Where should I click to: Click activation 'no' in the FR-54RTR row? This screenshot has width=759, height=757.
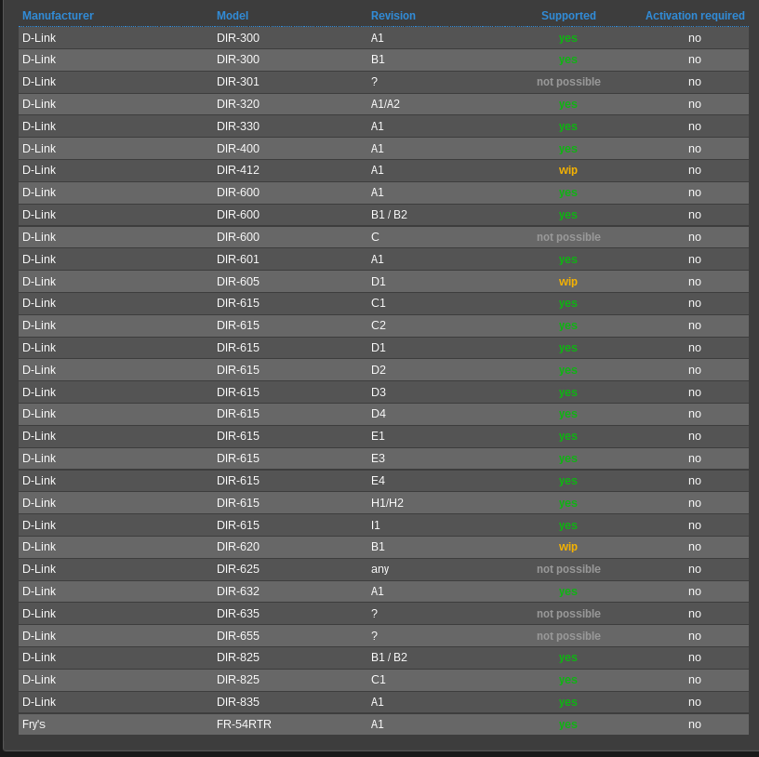tap(695, 724)
